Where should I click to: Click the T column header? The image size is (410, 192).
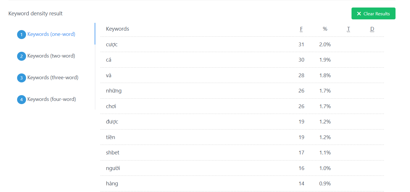click(x=348, y=29)
